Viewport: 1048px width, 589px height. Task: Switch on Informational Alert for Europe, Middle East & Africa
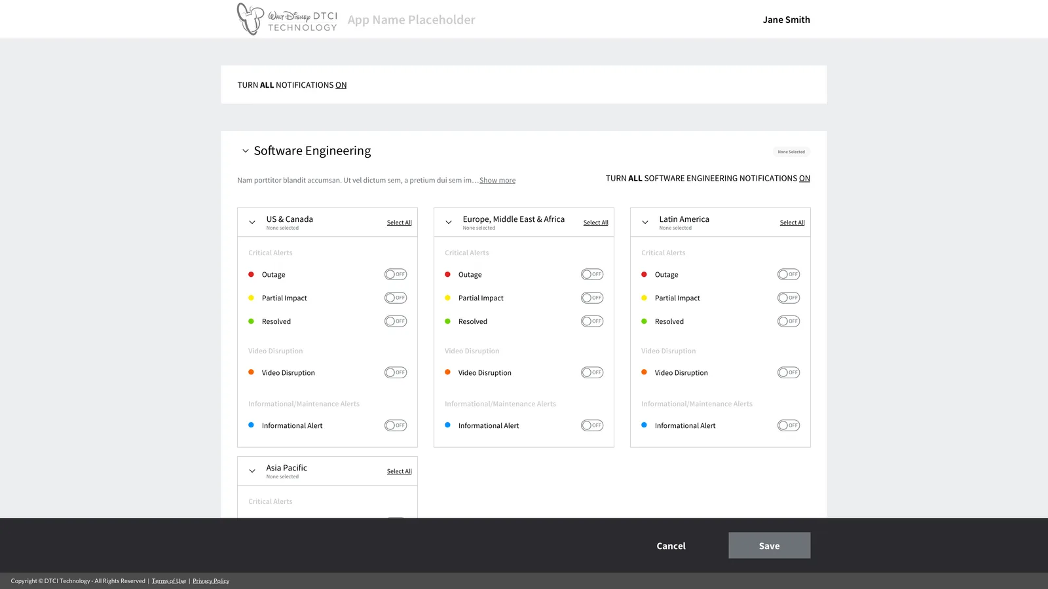click(x=592, y=425)
